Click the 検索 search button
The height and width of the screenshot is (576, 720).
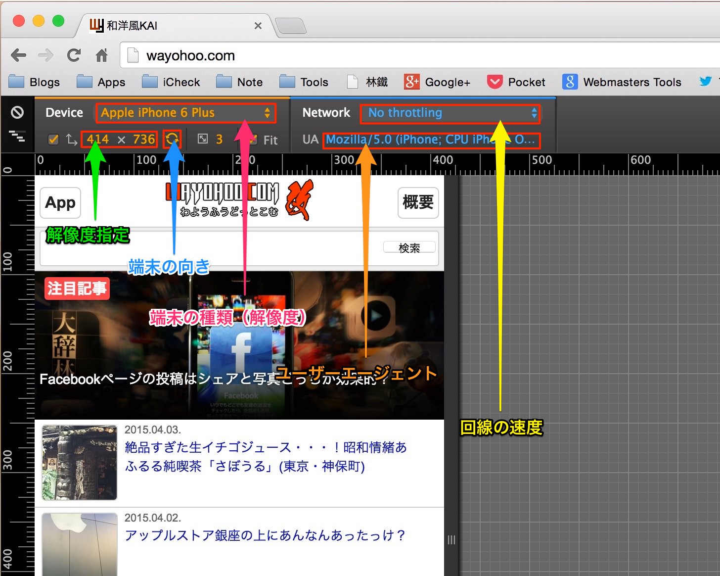point(409,247)
